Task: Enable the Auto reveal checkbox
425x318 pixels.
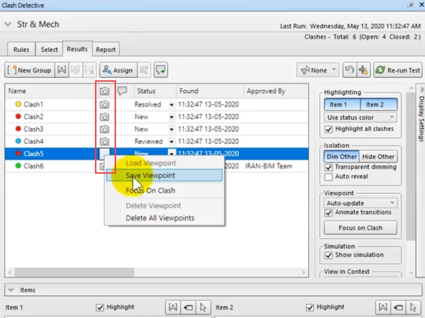Action: (x=329, y=177)
